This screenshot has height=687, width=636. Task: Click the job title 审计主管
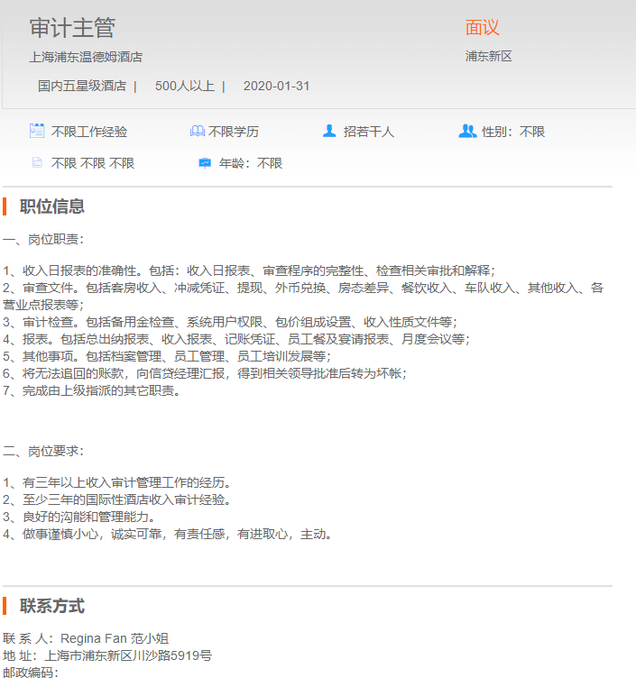click(x=72, y=28)
